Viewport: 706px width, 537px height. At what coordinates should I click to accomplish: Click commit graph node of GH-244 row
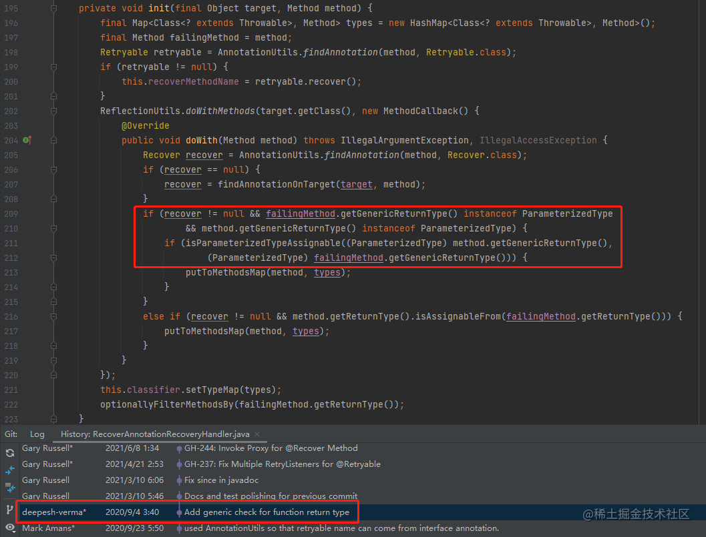click(x=179, y=448)
